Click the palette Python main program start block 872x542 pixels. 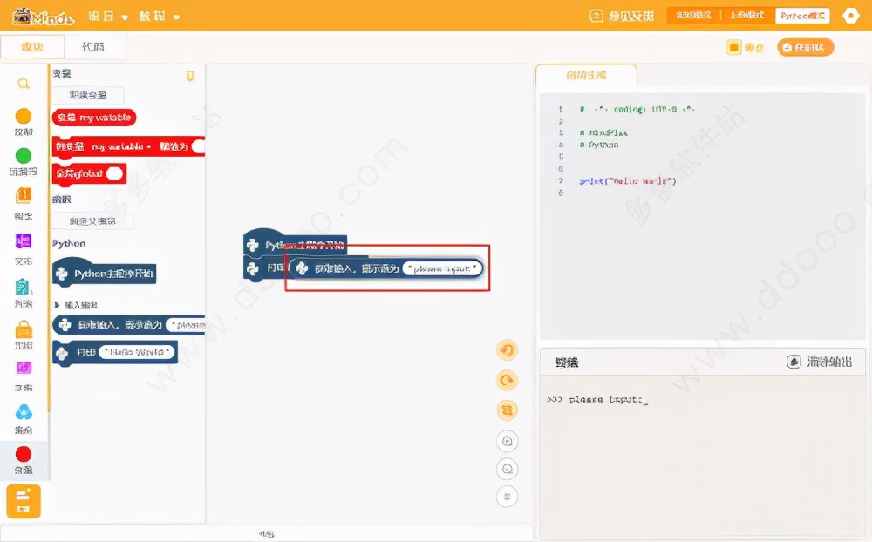(104, 273)
